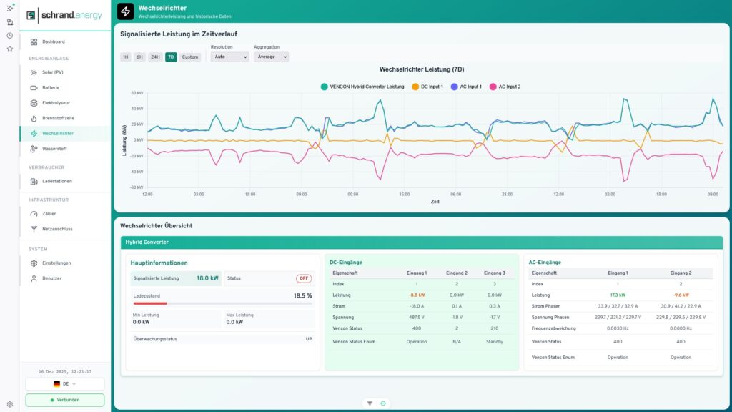Click the Custom time range button
This screenshot has height=412, width=732.
coord(190,57)
